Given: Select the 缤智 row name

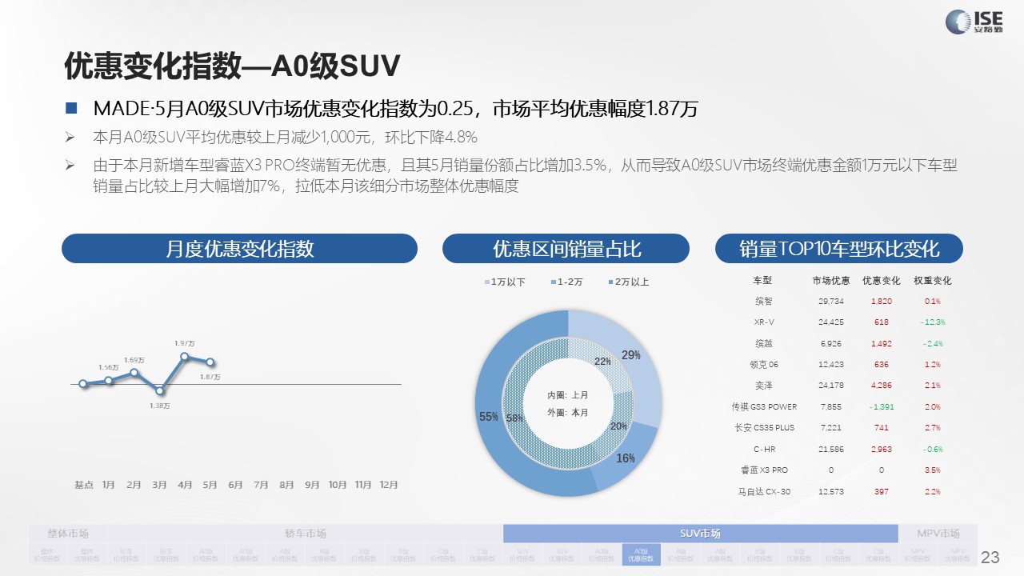Looking at the screenshot, I should point(763,302).
